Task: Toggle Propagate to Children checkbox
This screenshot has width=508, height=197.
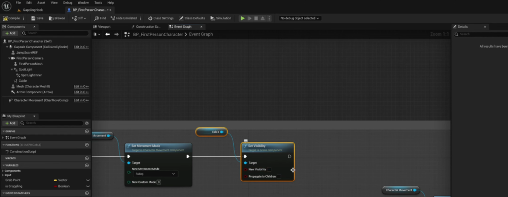Action: [x=279, y=177]
